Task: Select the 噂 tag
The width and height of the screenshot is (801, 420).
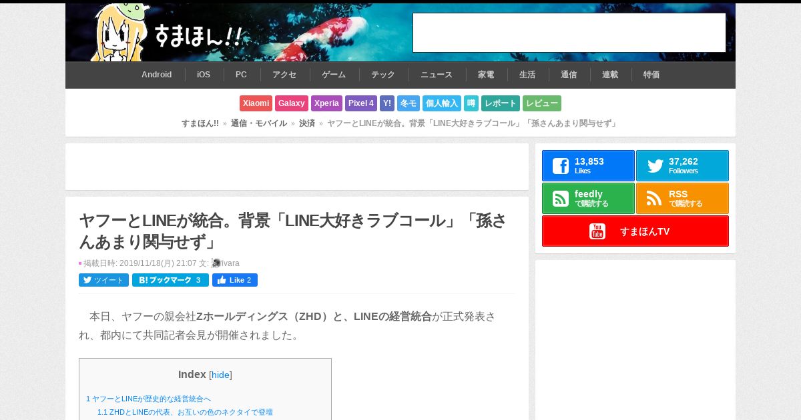Action: point(471,103)
